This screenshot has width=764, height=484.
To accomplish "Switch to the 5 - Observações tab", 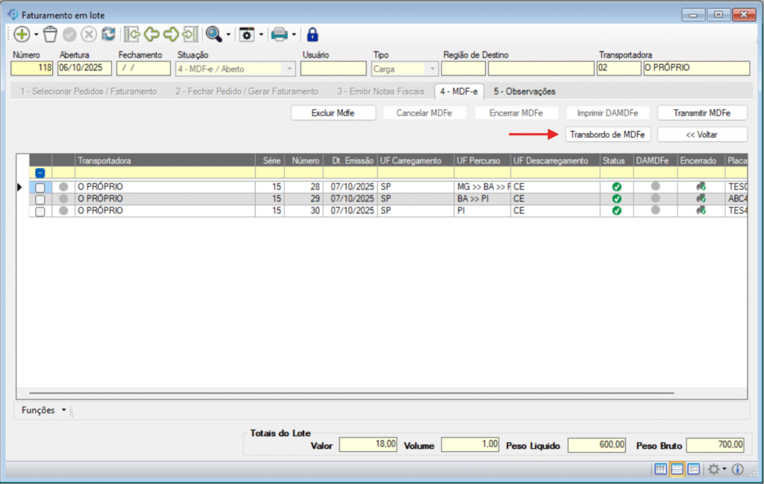I will pos(525,91).
